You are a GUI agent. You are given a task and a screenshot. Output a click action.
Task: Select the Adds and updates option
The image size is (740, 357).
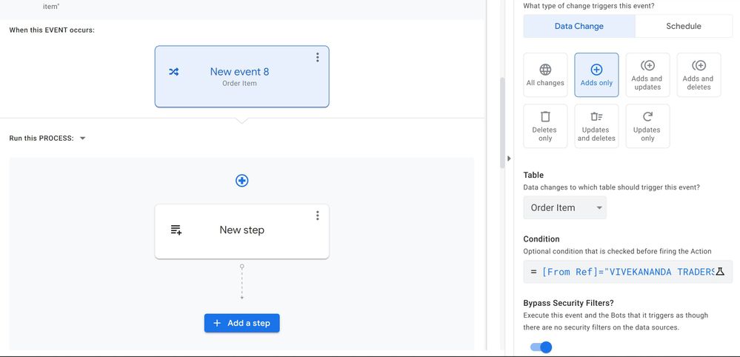pyautogui.click(x=647, y=75)
